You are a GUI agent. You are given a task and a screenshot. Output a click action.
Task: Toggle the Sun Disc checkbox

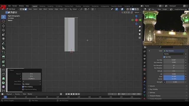pos(164,57)
